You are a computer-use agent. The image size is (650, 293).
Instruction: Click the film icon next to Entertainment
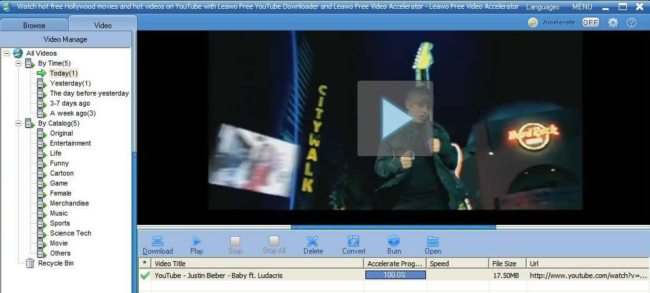coord(42,144)
